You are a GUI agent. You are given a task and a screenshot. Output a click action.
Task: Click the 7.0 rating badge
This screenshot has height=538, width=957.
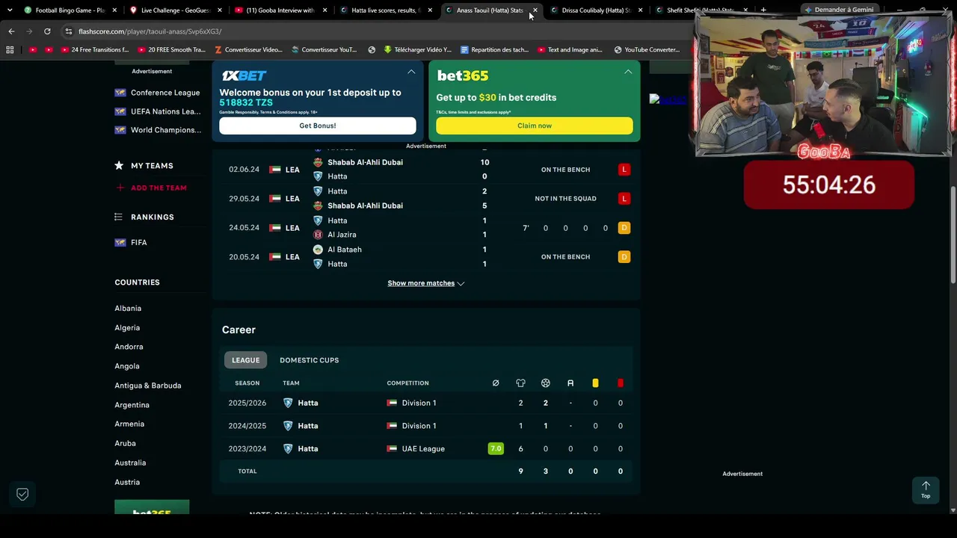(496, 449)
